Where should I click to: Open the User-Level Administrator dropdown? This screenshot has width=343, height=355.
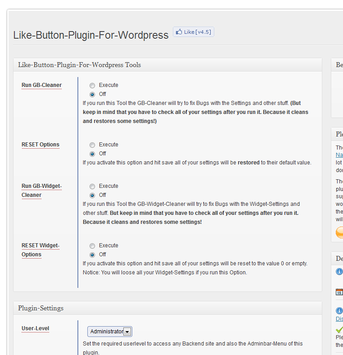tap(110, 332)
